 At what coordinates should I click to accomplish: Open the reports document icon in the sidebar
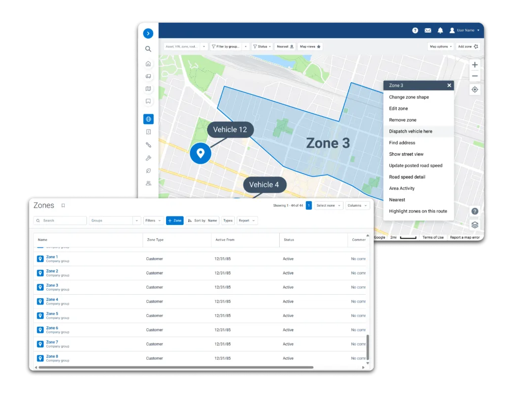point(148,132)
